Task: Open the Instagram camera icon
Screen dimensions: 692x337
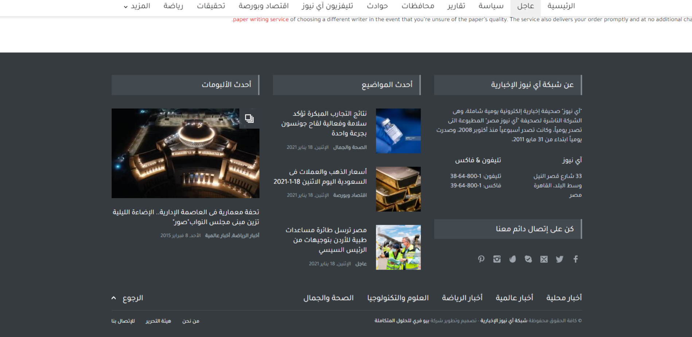Action: tap(497, 259)
